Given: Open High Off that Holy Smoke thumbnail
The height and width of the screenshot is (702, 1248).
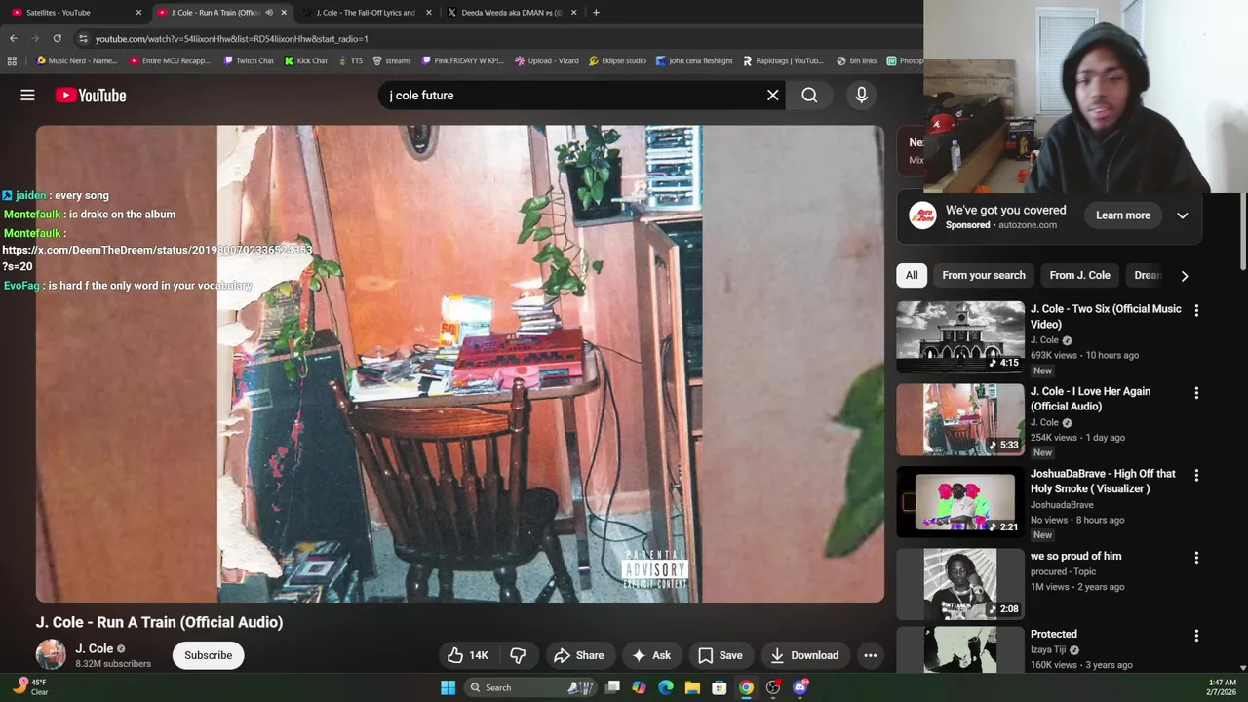Looking at the screenshot, I should pos(960,502).
